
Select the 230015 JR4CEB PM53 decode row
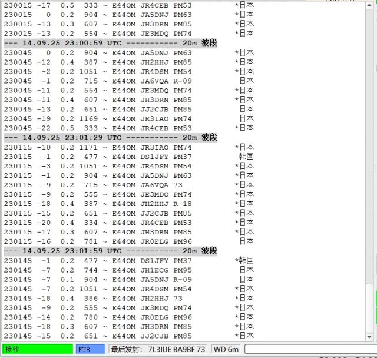pyautogui.click(x=128, y=5)
